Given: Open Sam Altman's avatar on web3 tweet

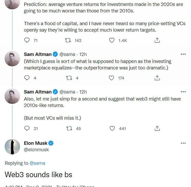Looking at the screenshot, I should 12,96.
